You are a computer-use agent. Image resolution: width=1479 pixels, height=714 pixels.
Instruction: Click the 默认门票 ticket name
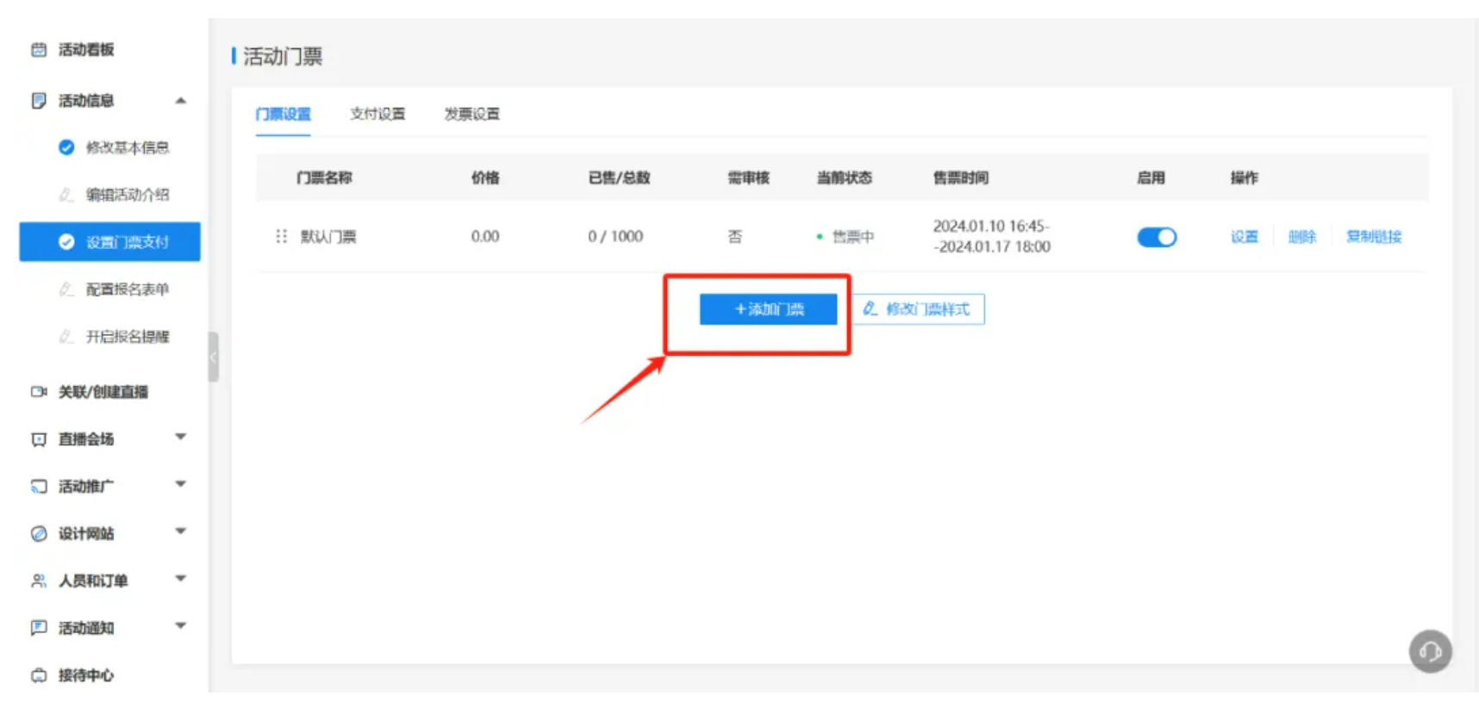[328, 237]
